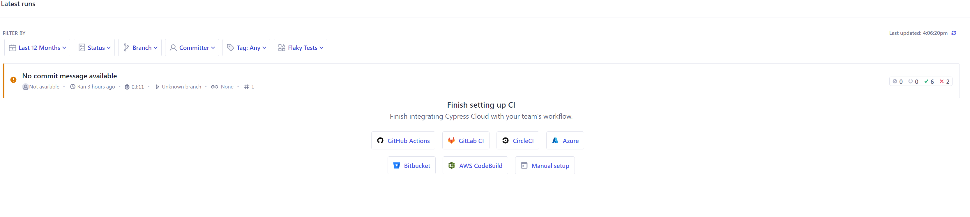Click the skipped tests count icon
Image resolution: width=970 pixels, height=217 pixels.
pos(895,82)
